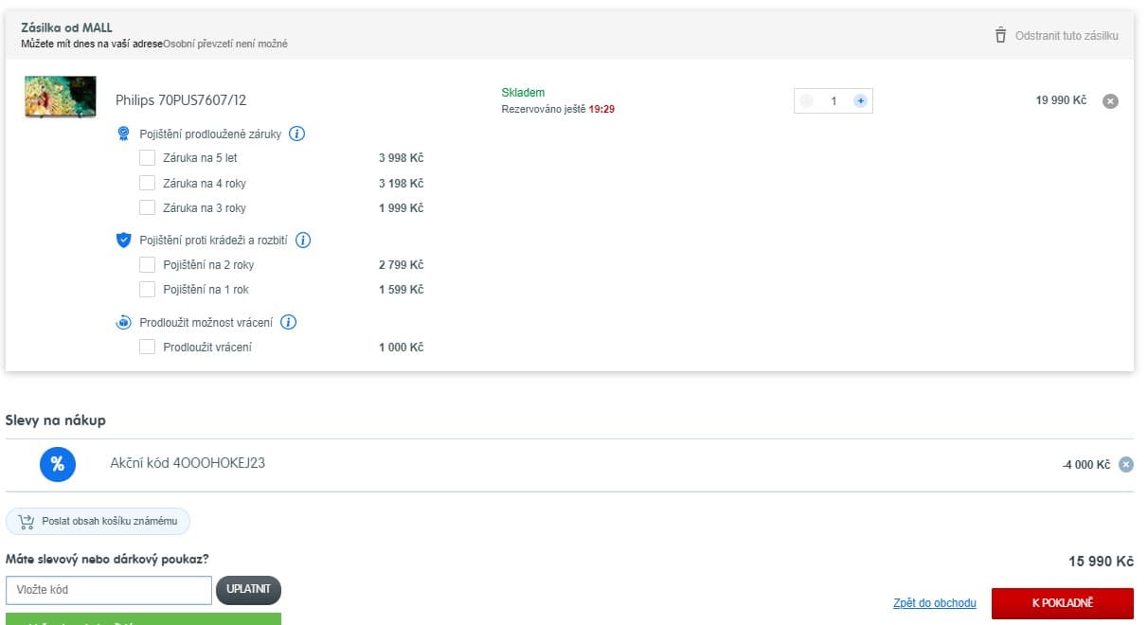
Task: Check the Záruka na 5 let option
Action: (x=147, y=158)
